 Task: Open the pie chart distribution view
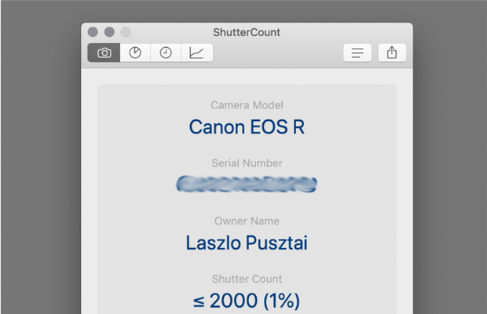click(135, 53)
